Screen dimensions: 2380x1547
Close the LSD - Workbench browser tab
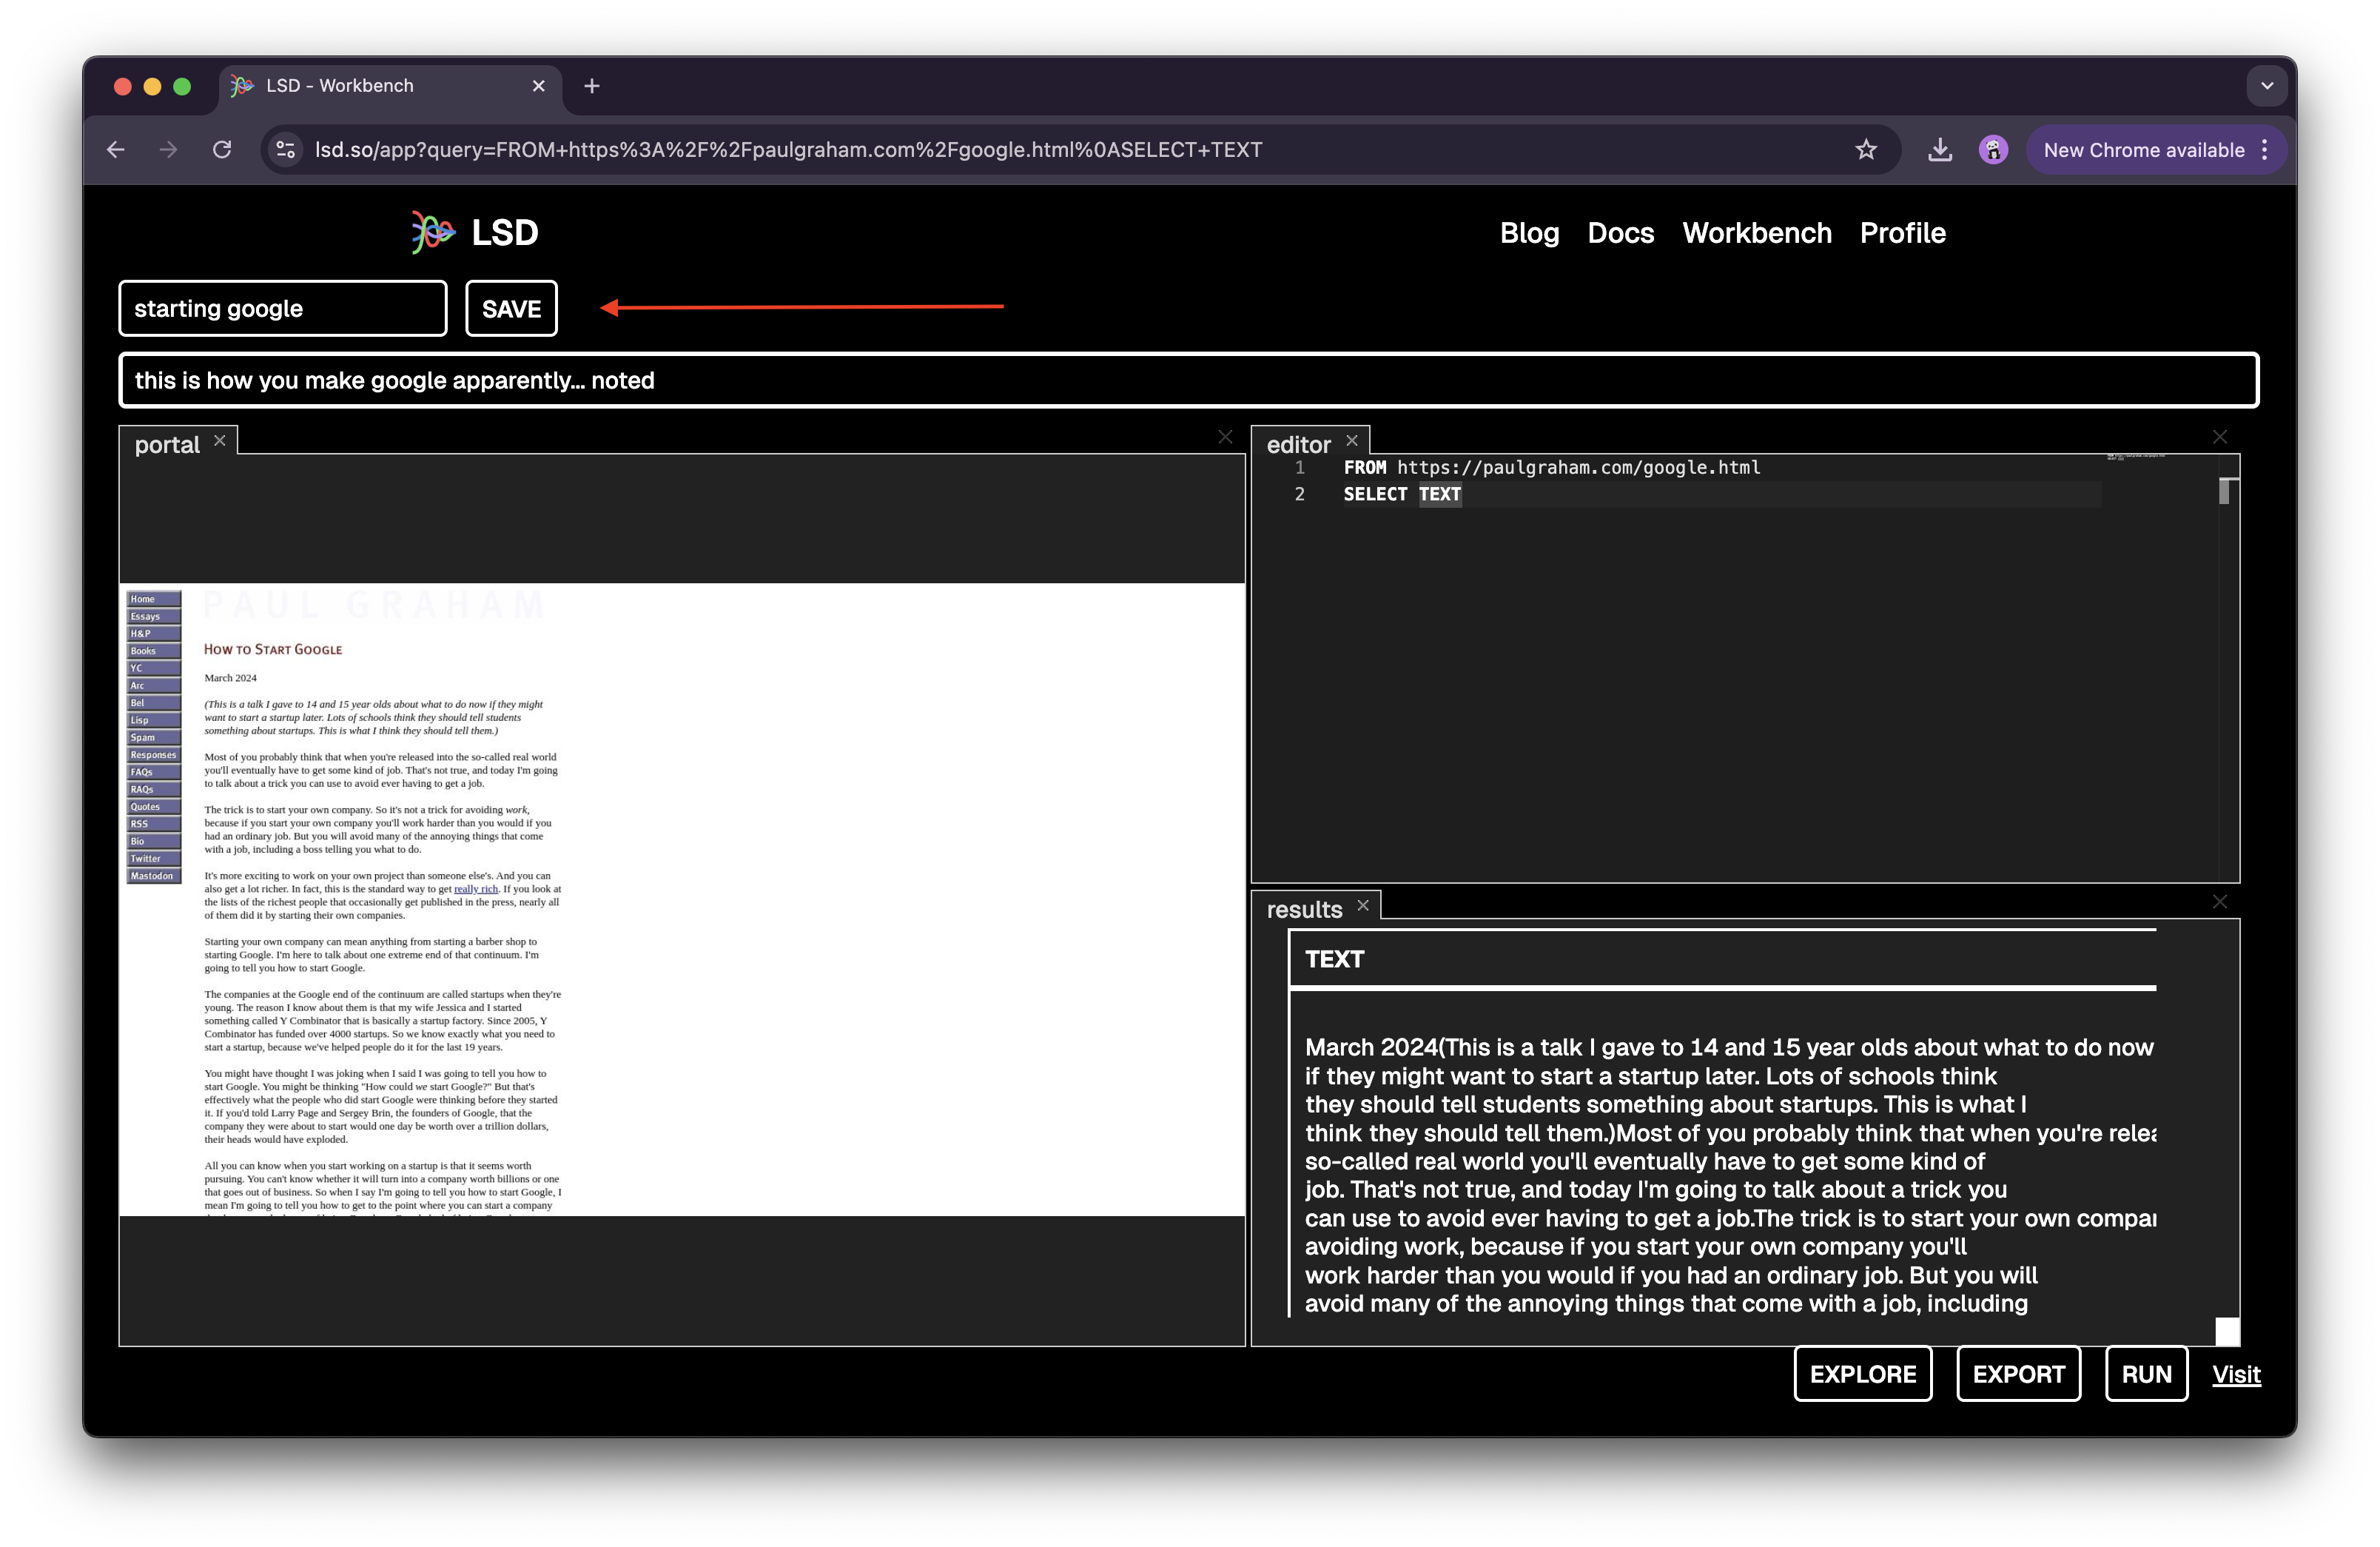pyautogui.click(x=539, y=86)
